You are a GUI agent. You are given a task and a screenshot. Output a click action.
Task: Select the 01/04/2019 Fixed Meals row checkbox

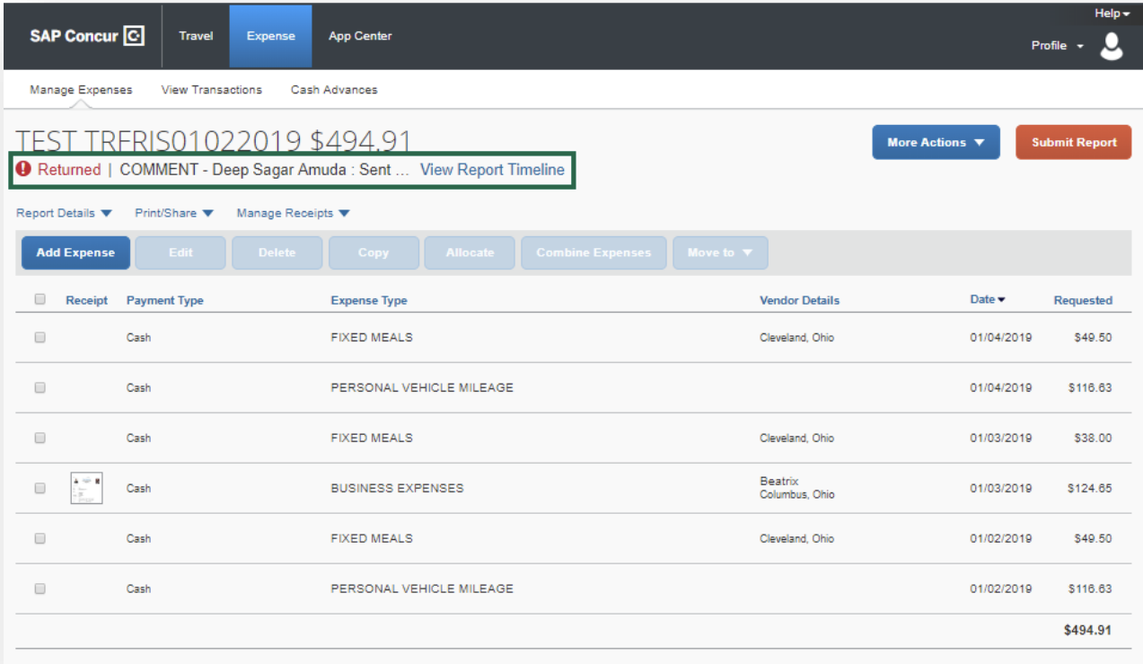click(40, 338)
